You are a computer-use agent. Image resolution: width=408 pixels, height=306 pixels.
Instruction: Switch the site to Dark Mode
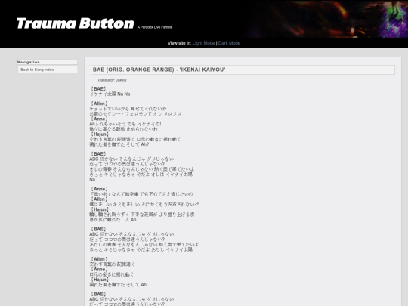click(x=229, y=43)
